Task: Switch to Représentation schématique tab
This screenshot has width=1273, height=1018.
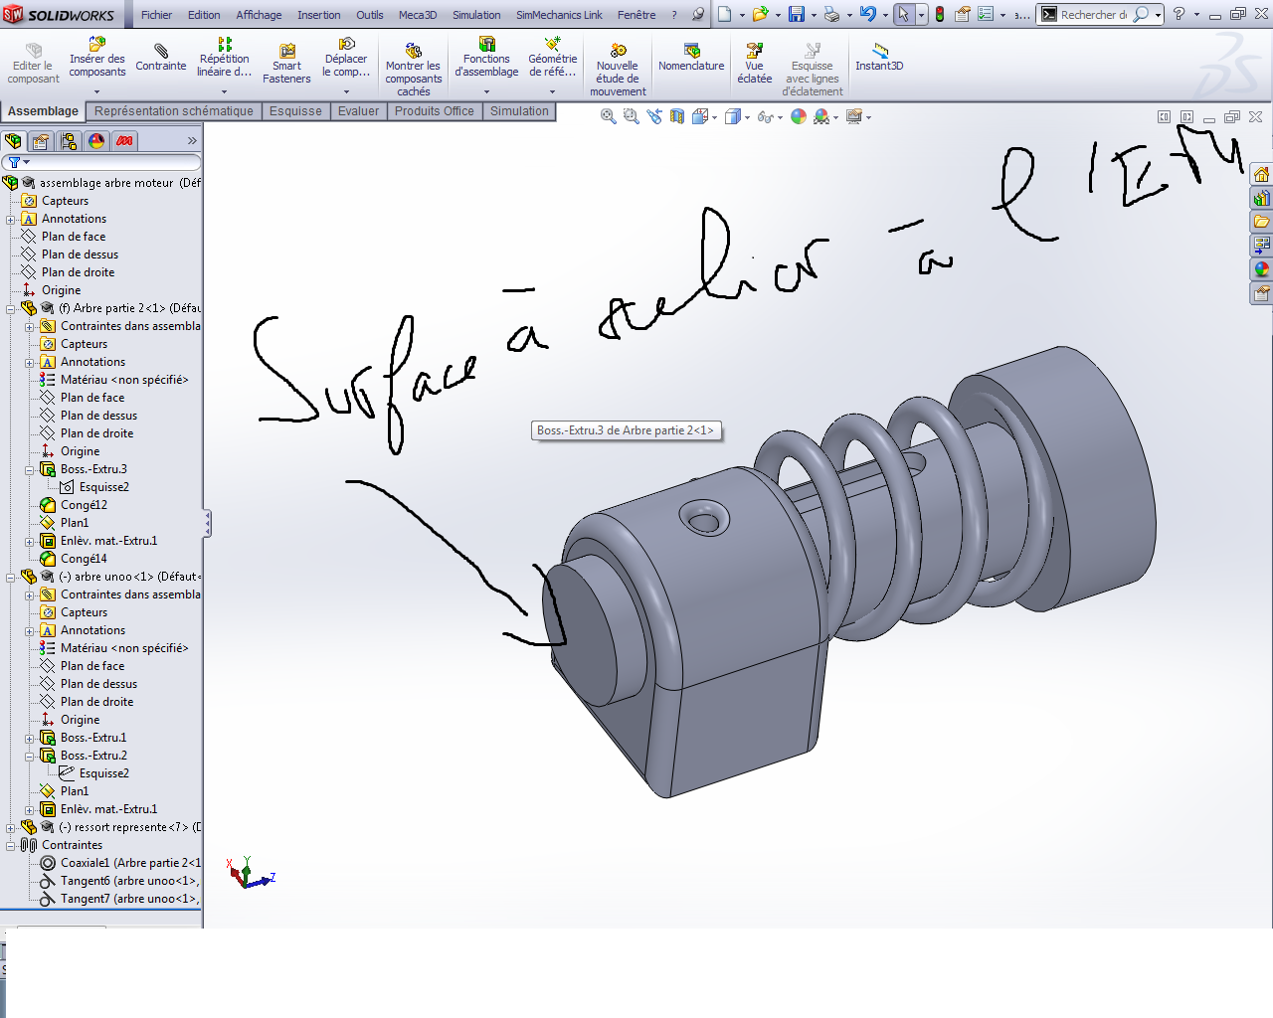Action: (x=174, y=111)
